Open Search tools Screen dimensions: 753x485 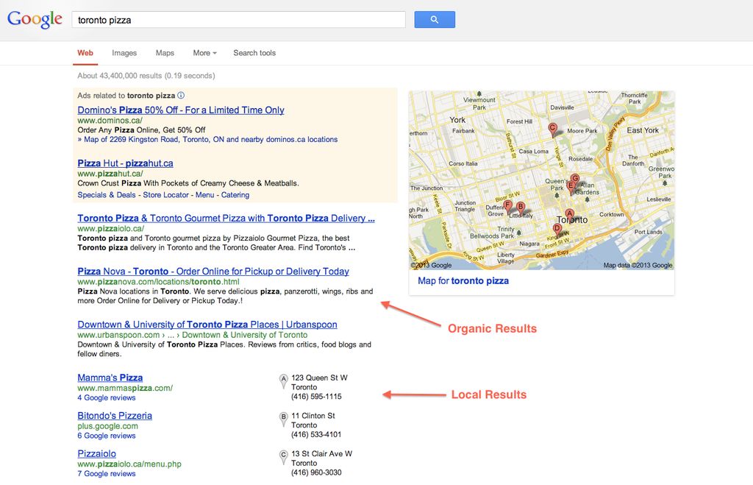254,53
